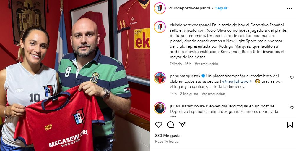The height and width of the screenshot is (151, 296).
Task: Open pepumarquezok's profile picture
Action: coord(160,78)
